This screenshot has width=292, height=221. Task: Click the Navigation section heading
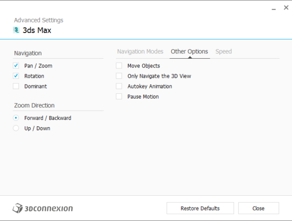coord(28,53)
